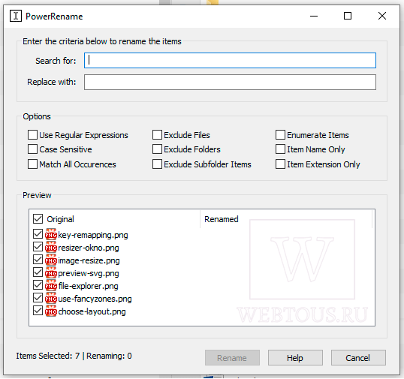Uncheck file-explorer.png in preview list

coord(38,285)
